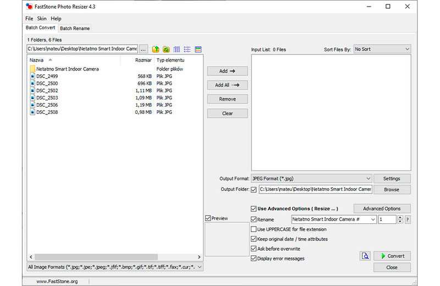Image resolution: width=440 pixels, height=286 pixels.
Task: Go up one folder level icon
Action: pyautogui.click(x=156, y=50)
